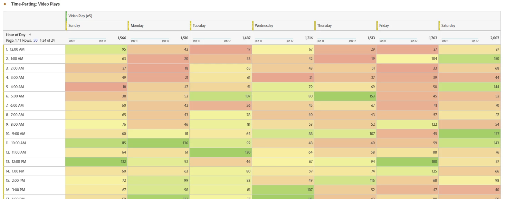This screenshot has width=505, height=199.
Task: Click Friday 12:00 PM cell value 180
Action: coord(407,161)
